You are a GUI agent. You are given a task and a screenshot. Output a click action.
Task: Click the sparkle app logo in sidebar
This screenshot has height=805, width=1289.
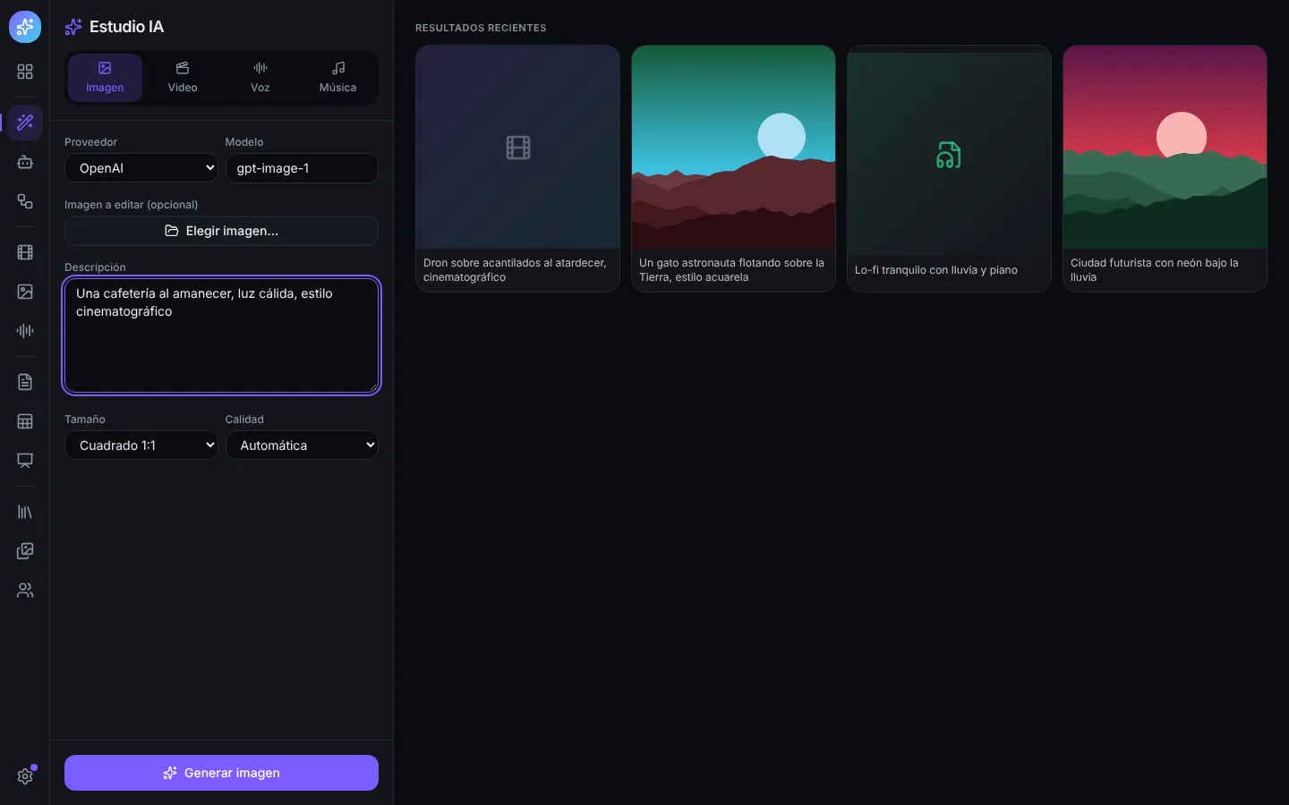click(x=25, y=27)
